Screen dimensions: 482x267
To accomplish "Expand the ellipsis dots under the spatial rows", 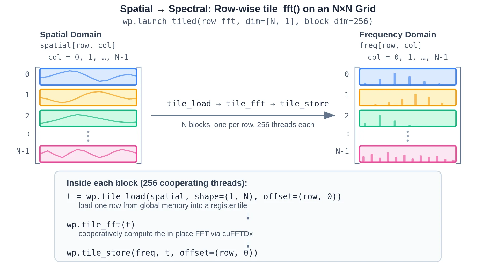I will (x=88, y=136).
